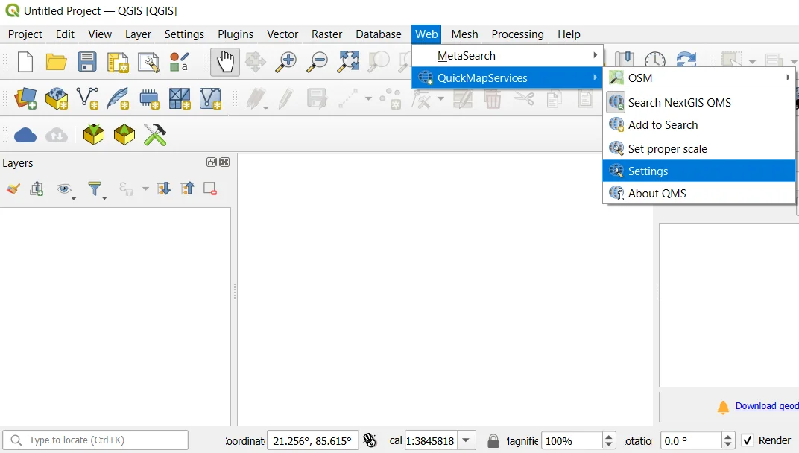Open the Data Source Manager
The width and height of the screenshot is (799, 453).
(x=25, y=98)
